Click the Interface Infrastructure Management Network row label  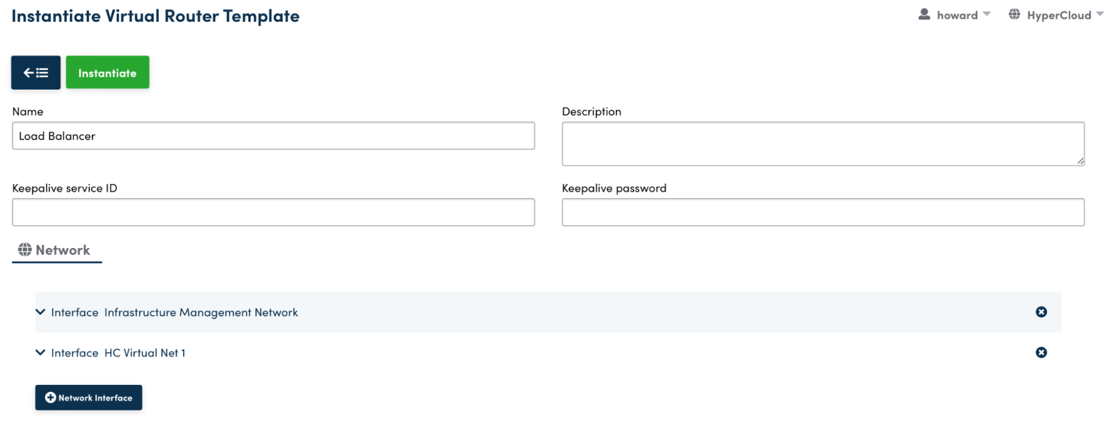pos(174,313)
